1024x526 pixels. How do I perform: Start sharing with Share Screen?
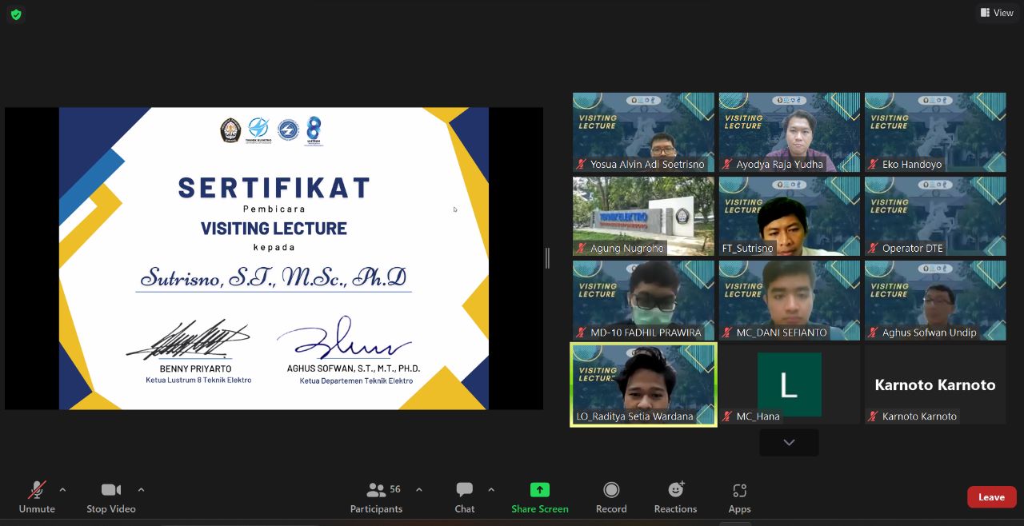[540, 497]
